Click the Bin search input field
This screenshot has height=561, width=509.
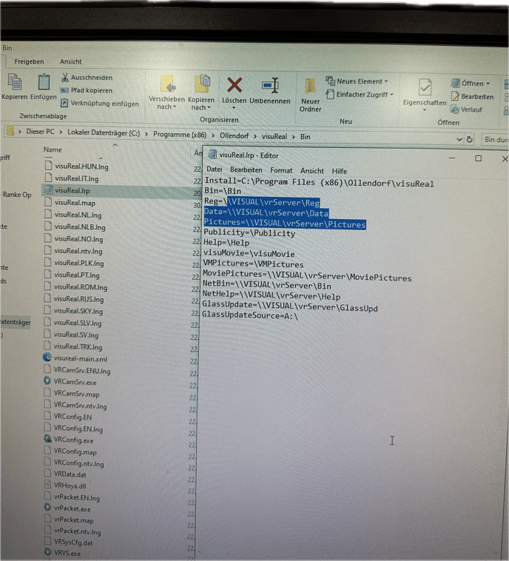click(x=494, y=139)
